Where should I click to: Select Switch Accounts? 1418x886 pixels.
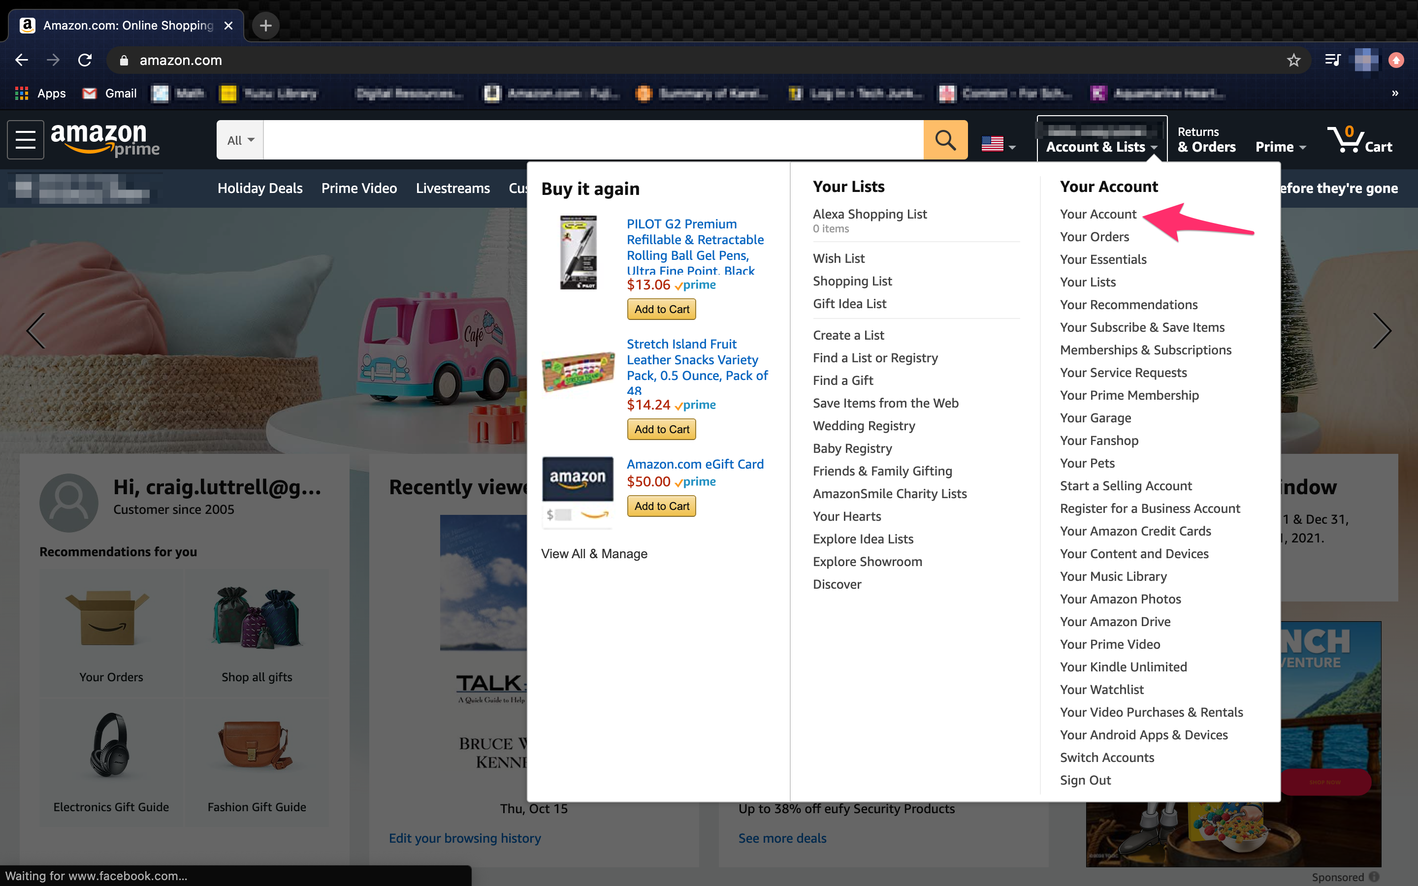(1107, 757)
